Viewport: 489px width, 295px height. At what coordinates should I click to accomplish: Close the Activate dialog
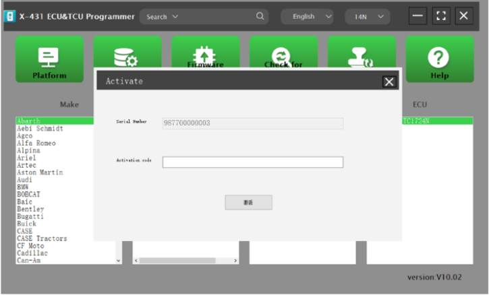point(389,81)
